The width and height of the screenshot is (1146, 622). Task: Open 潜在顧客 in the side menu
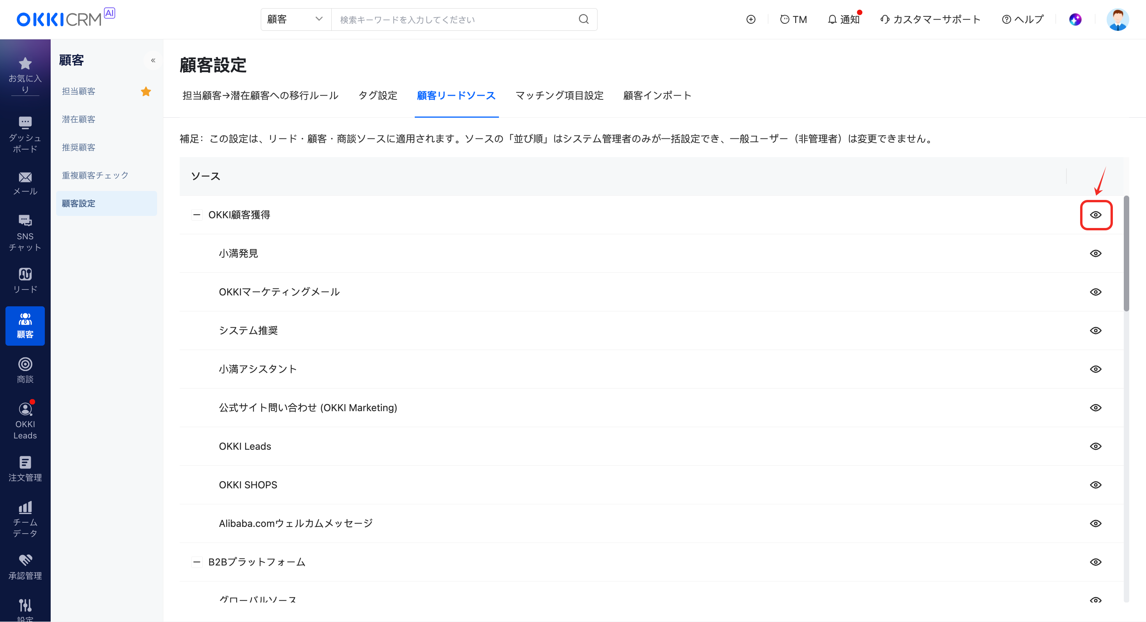(x=79, y=119)
